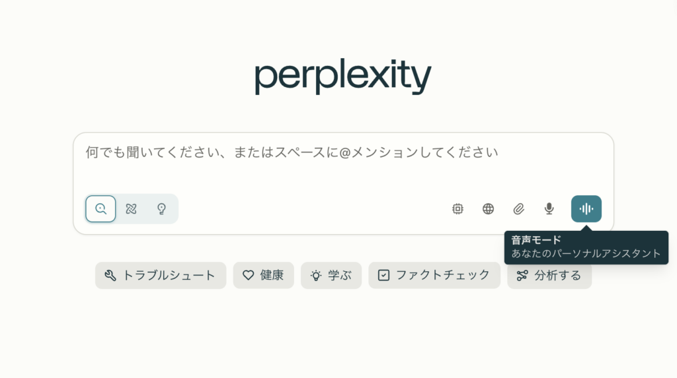Select the 健康 suggestion chip
The height and width of the screenshot is (378, 677).
pyautogui.click(x=263, y=275)
